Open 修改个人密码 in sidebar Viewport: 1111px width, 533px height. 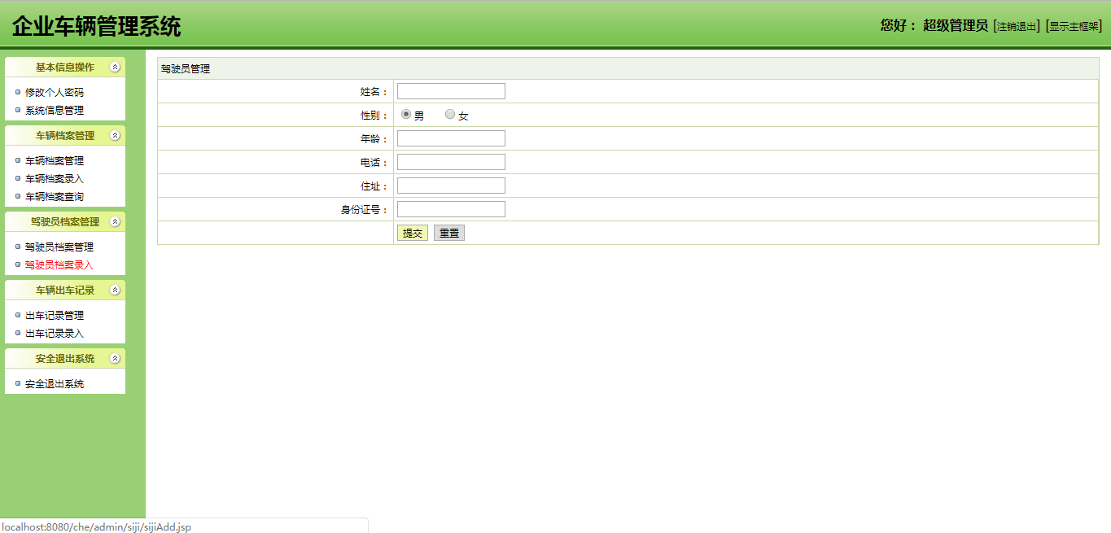[x=55, y=93]
